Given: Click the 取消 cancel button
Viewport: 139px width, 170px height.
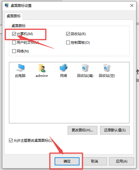Looking at the screenshot, I should (94, 161).
